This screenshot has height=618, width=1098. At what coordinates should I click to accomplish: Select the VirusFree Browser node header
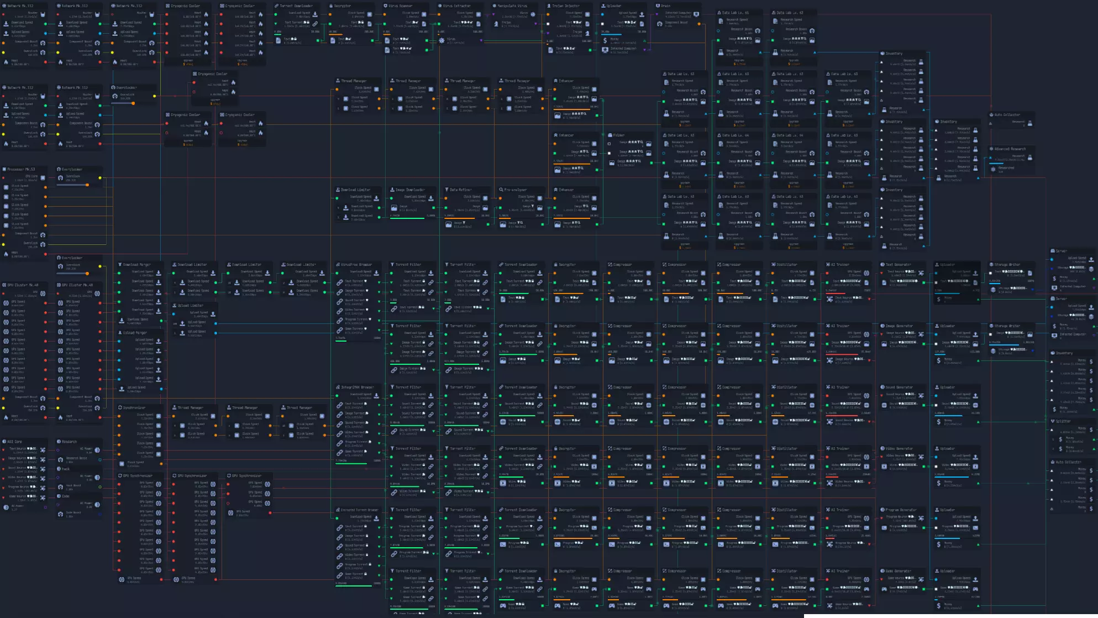click(356, 265)
